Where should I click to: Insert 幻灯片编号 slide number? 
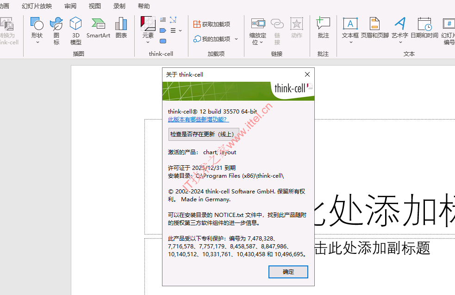click(448, 30)
